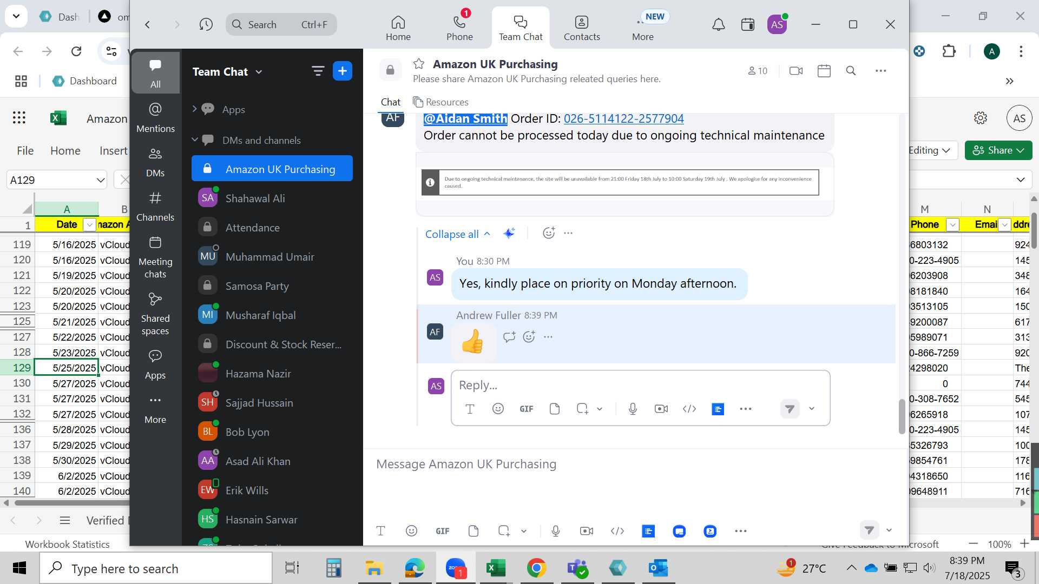This screenshot has width=1039, height=584.
Task: Click the maintenance notice image thumbnail
Action: 620,182
